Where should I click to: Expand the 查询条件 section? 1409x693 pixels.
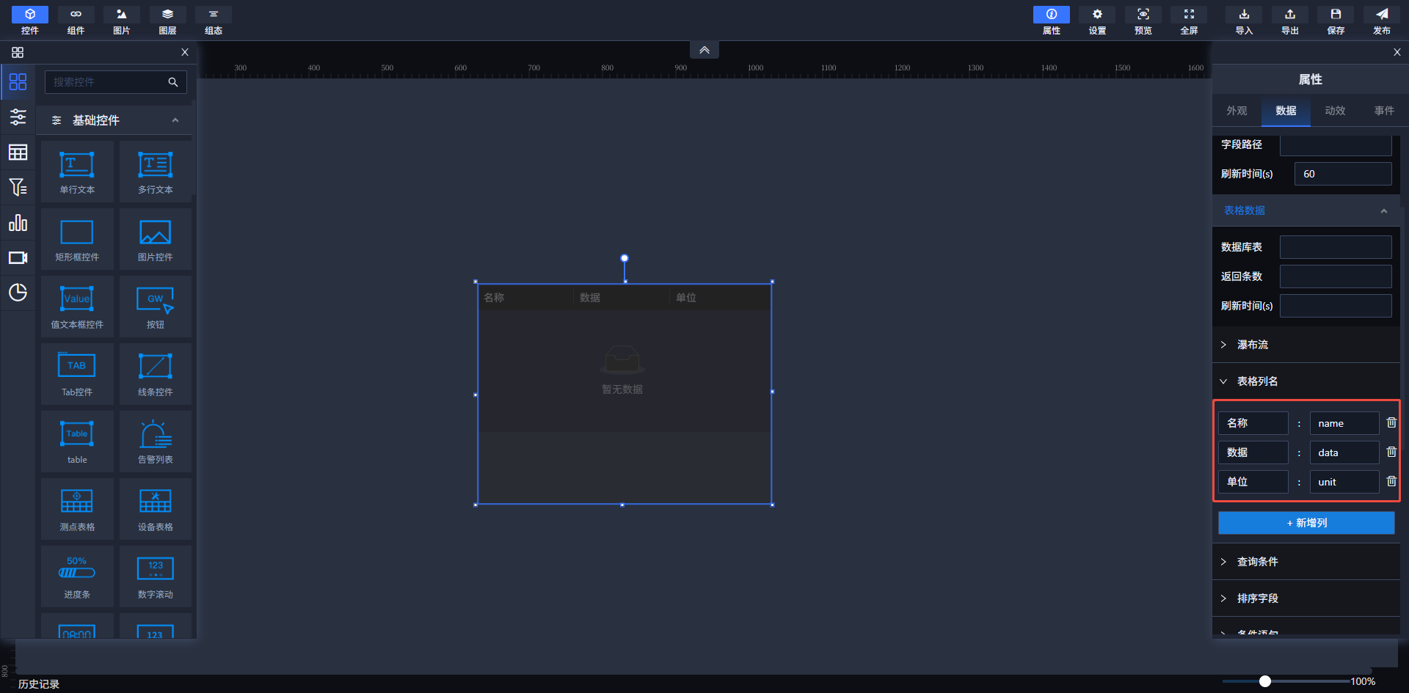(x=1257, y=562)
